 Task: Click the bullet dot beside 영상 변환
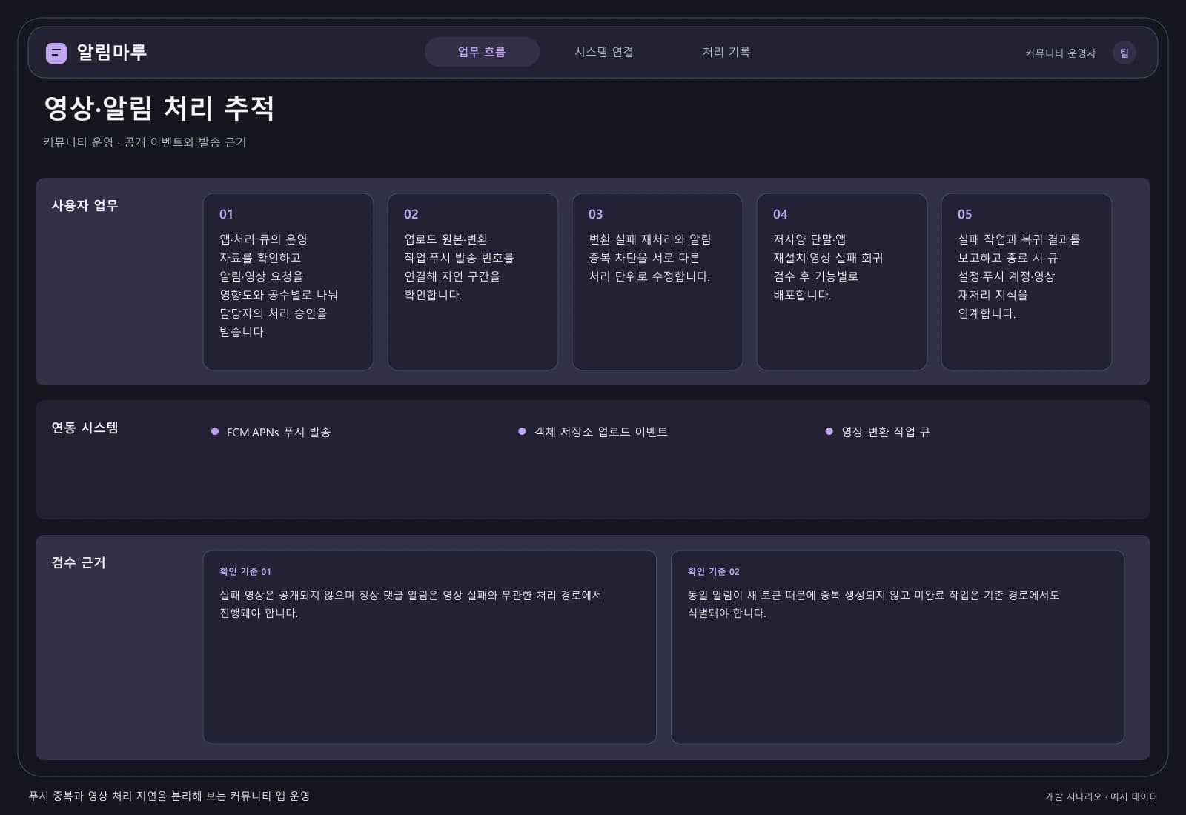click(x=829, y=431)
